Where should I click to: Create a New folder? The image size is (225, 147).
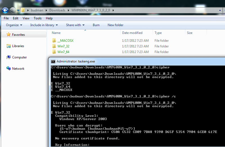(x=116, y=25)
